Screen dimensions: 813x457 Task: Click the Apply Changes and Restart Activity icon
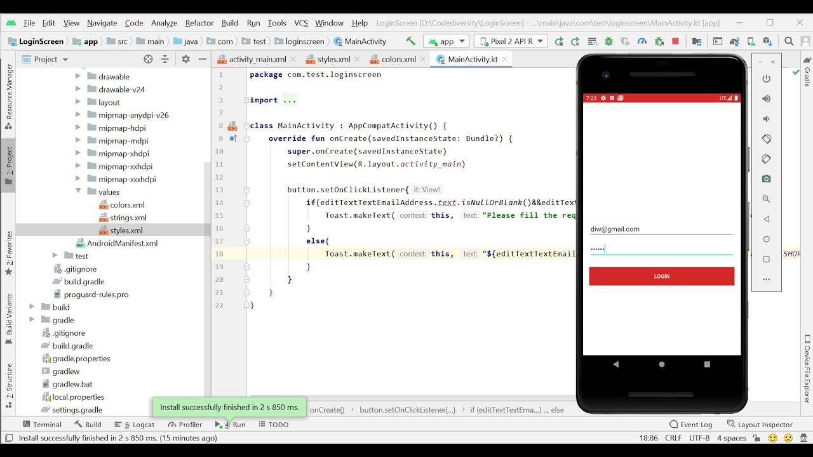[575, 41]
